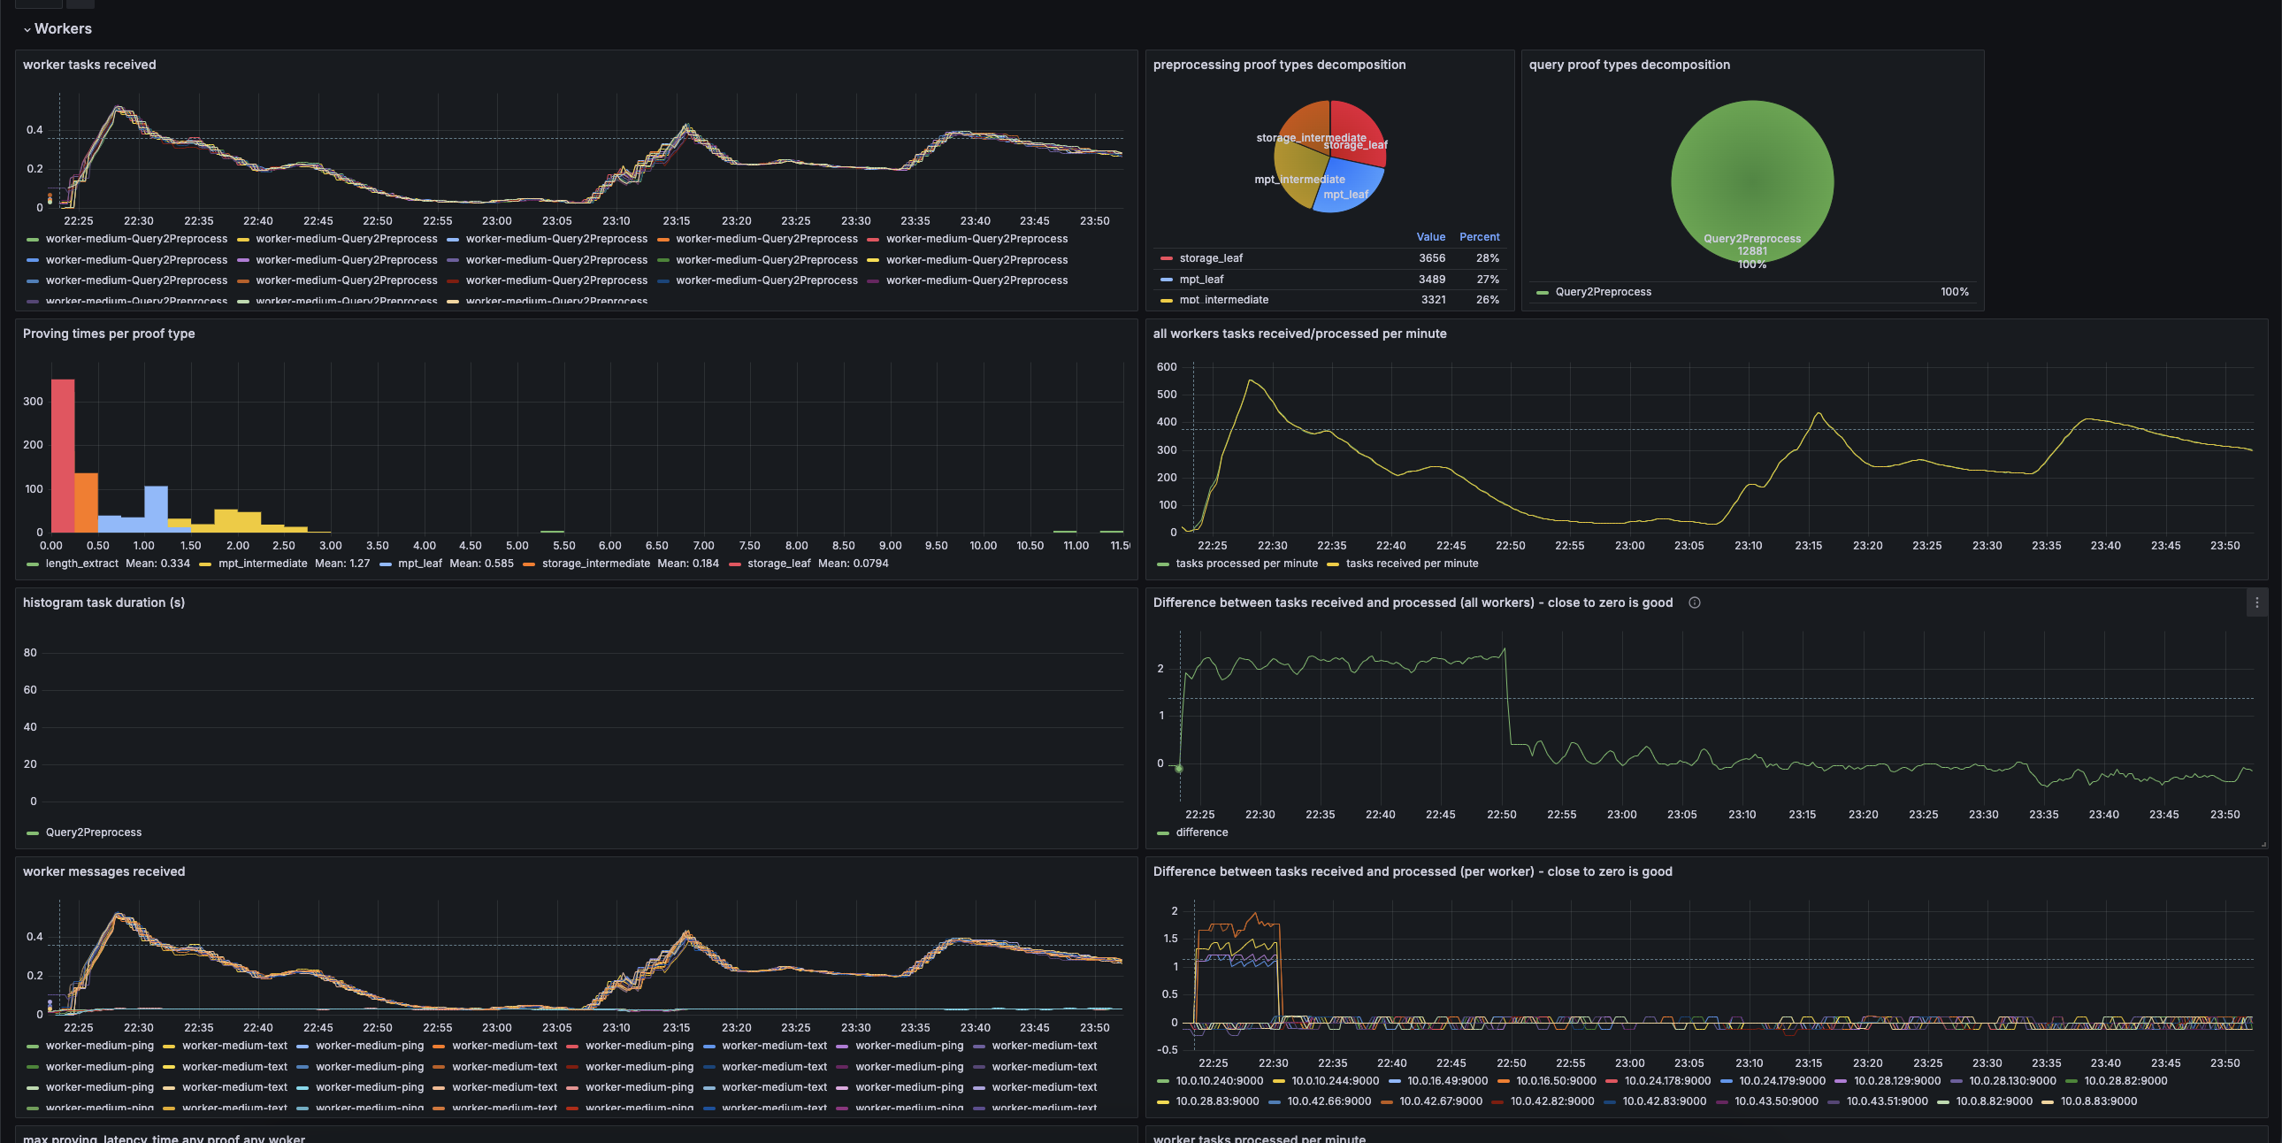This screenshot has height=1143, width=2282.
Task: Open the three-dot menu on the Difference (all workers) panel
Action: (x=2256, y=602)
